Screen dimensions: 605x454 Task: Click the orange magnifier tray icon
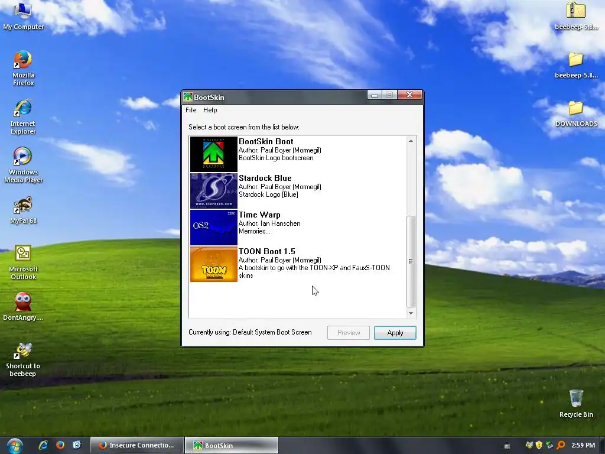[x=561, y=445]
